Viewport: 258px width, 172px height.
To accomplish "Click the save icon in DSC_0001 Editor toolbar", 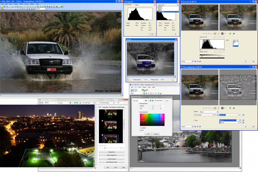I will pyautogui.click(x=132, y=90).
